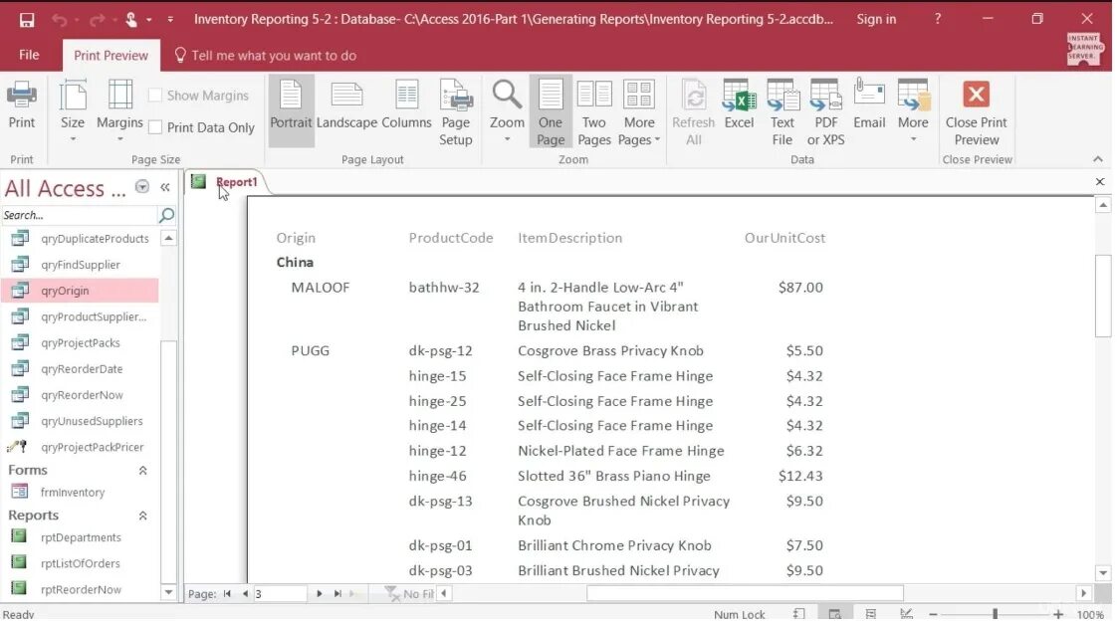Select qryReorderDate query
The height and width of the screenshot is (623, 1117).
click(x=80, y=369)
